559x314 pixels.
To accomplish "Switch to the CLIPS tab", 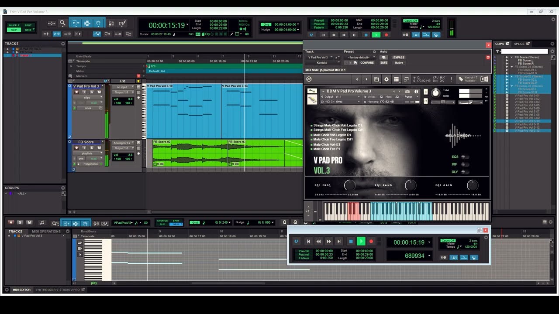I will point(502,44).
